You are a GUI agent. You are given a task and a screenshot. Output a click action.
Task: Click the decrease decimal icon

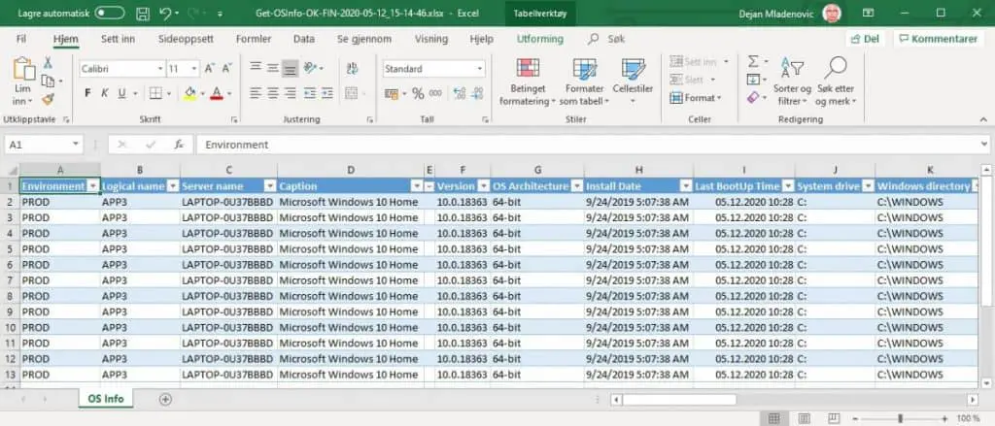pyautogui.click(x=478, y=94)
